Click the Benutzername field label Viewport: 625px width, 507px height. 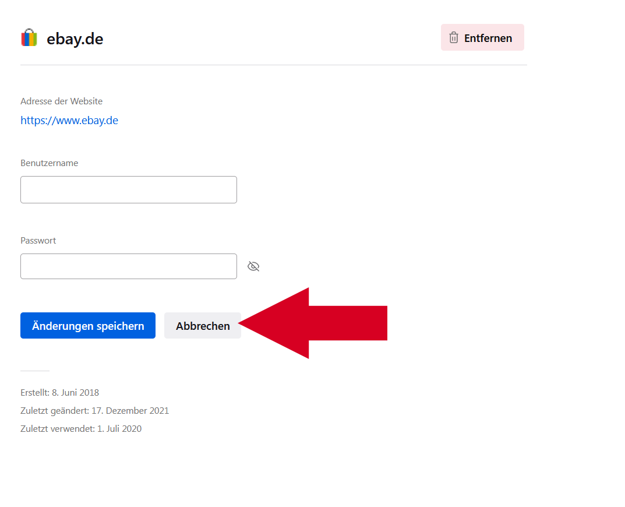(50, 163)
